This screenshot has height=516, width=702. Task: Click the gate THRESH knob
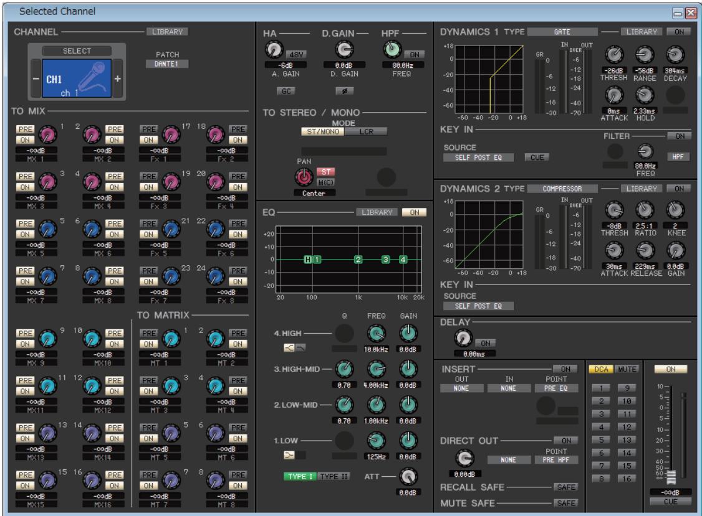(614, 55)
